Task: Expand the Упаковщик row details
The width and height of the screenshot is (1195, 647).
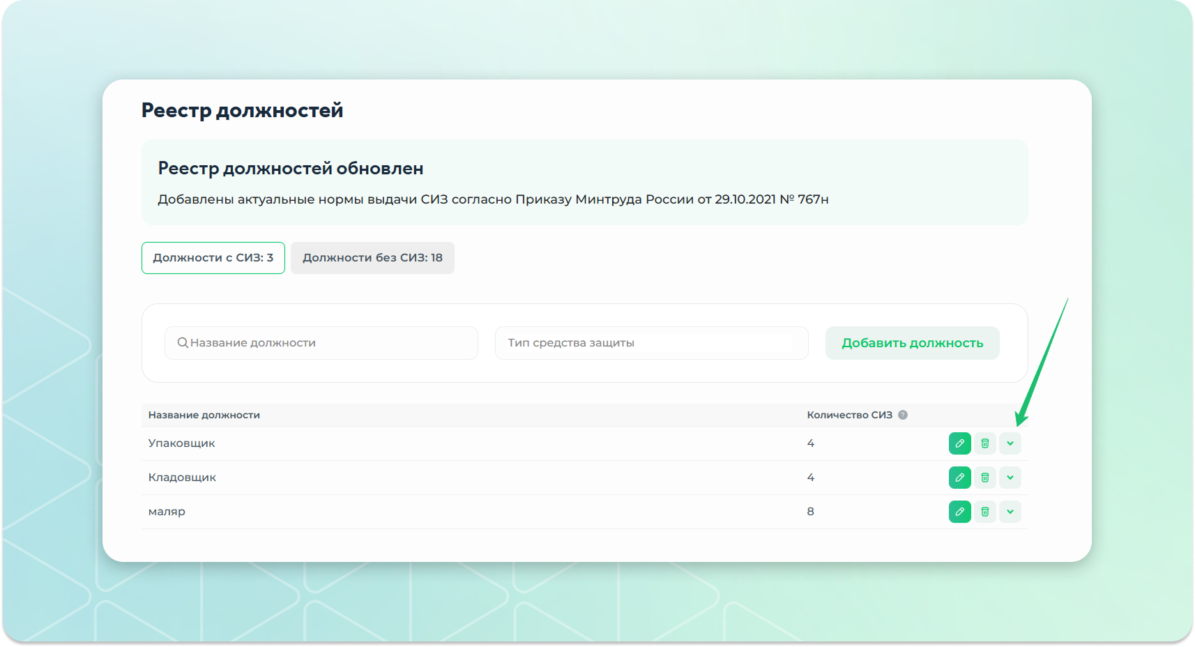Action: point(1010,443)
